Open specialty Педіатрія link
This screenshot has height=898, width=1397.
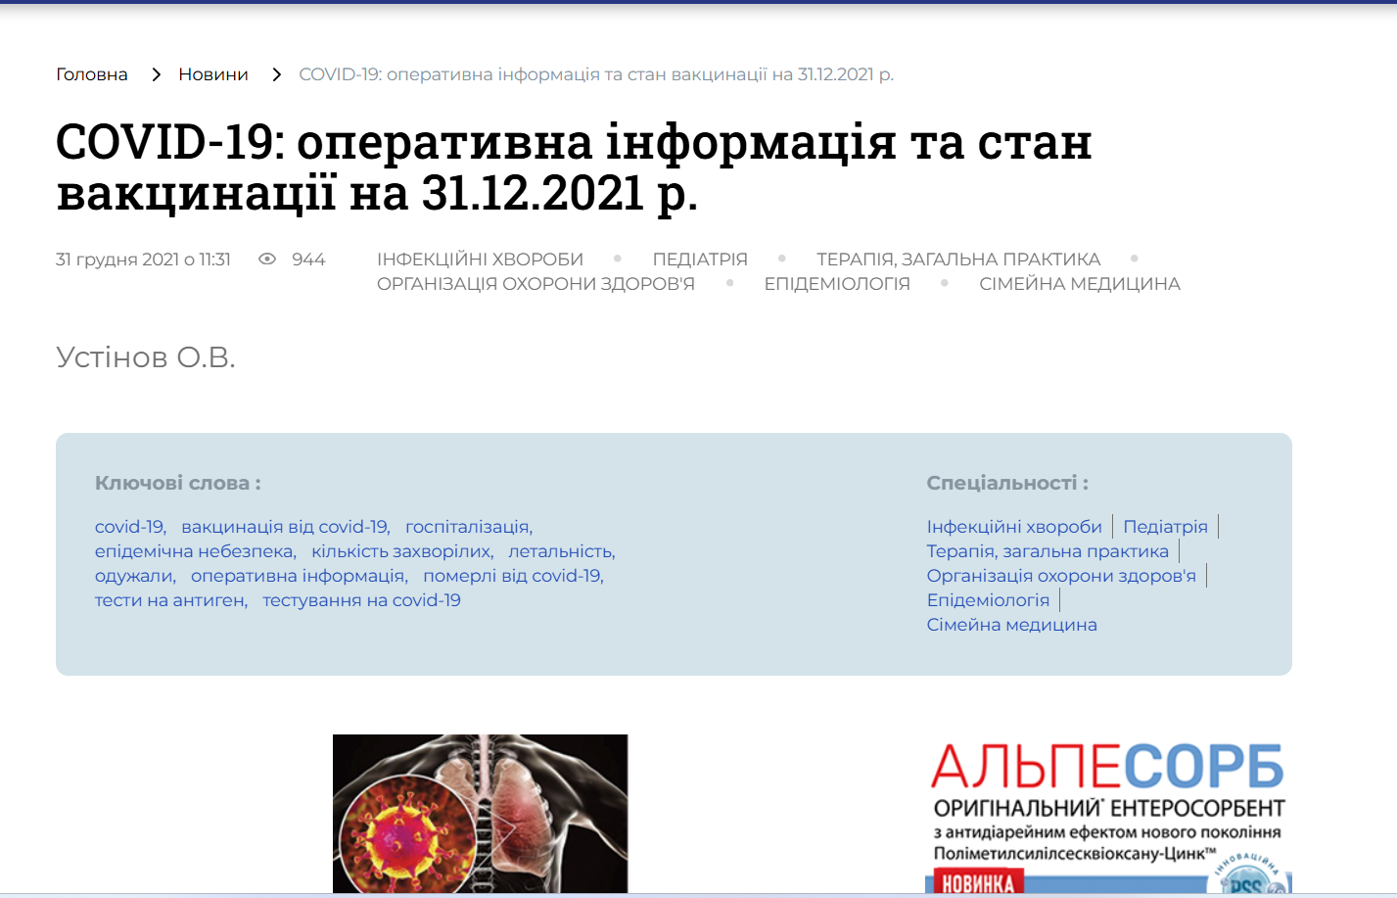point(1166,527)
